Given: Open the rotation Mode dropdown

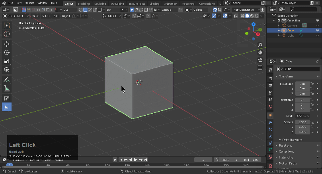Looking at the screenshot, I should (302, 115).
